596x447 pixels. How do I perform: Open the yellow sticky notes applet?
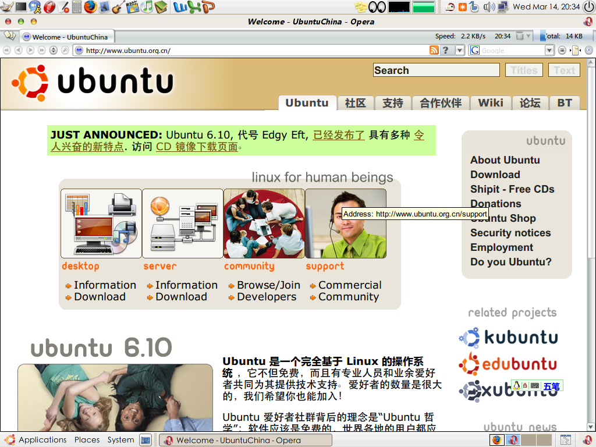pos(360,6)
